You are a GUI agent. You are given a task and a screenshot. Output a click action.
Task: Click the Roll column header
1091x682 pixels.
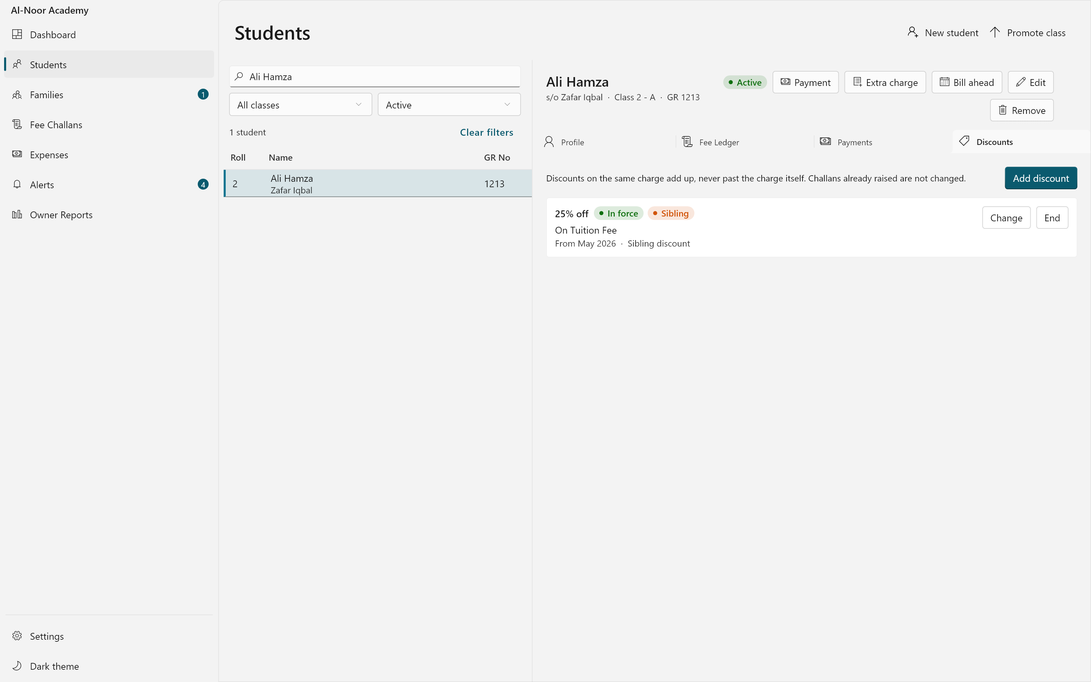point(238,158)
